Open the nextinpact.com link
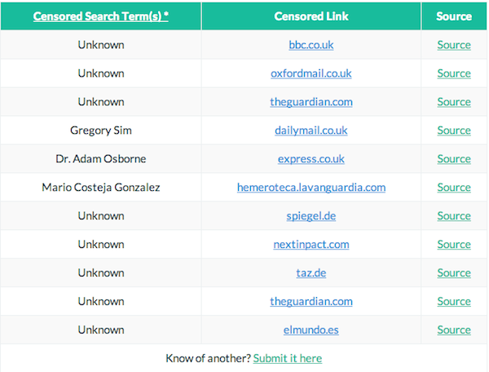 [x=311, y=245]
